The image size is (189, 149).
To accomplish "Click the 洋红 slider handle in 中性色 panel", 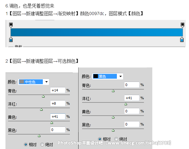I will tap(41, 110).
